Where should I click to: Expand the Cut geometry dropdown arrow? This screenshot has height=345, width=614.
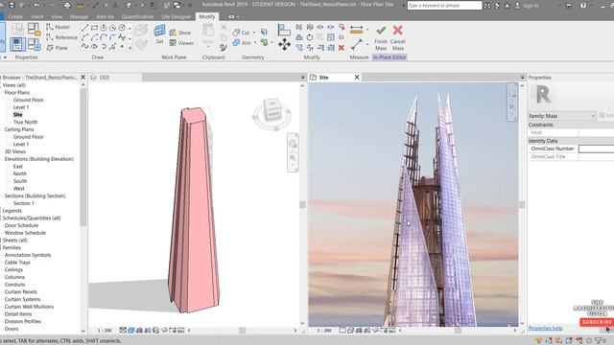click(253, 33)
